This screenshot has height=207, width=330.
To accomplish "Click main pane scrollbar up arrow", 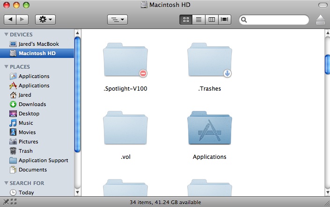I will [x=327, y=33].
